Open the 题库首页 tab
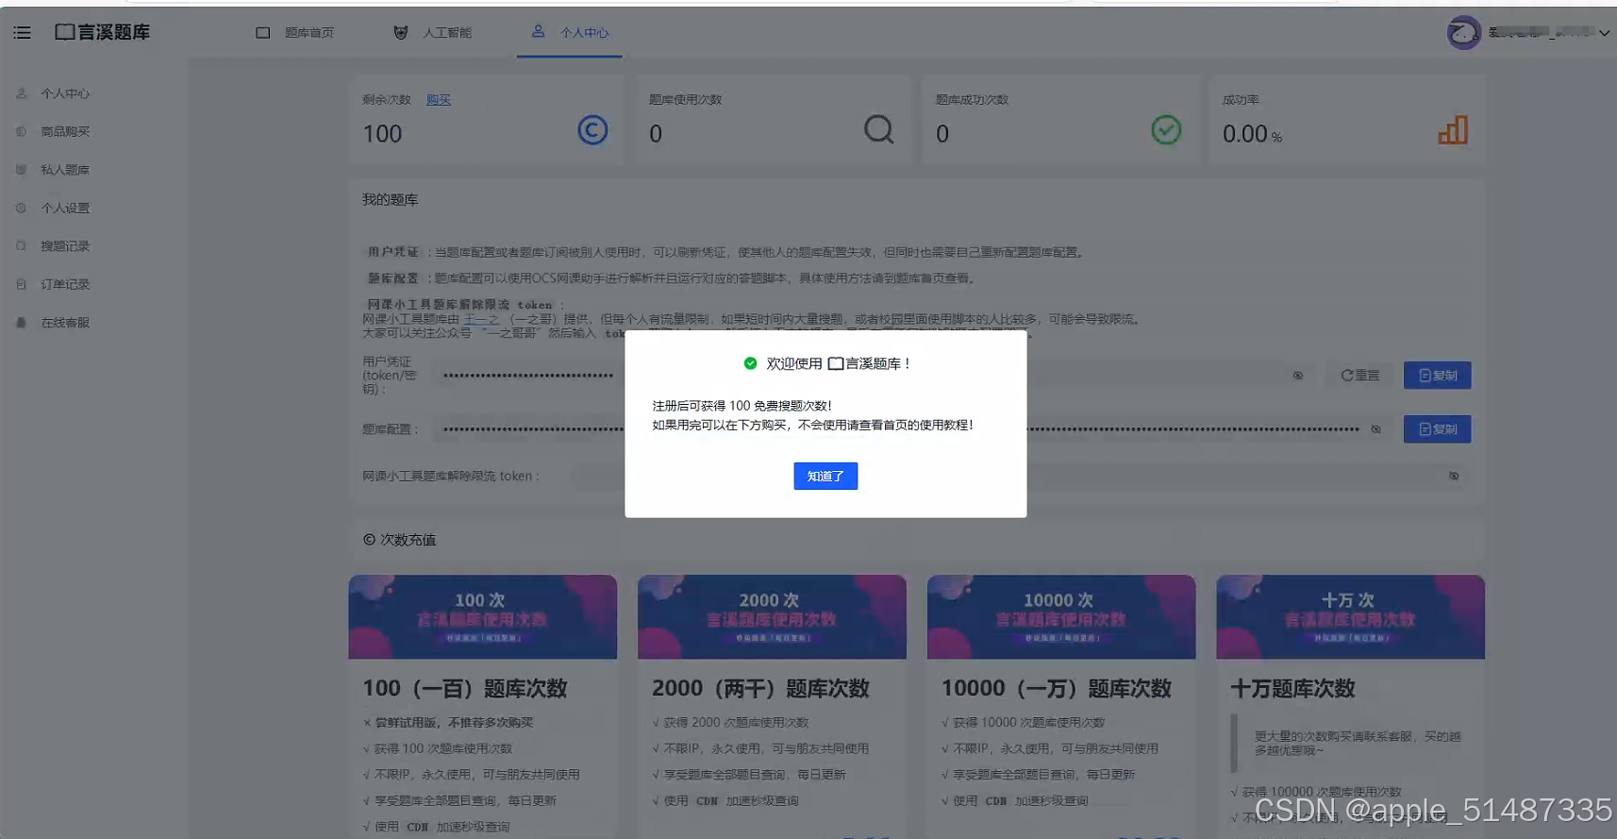This screenshot has height=839, width=1617. click(295, 33)
